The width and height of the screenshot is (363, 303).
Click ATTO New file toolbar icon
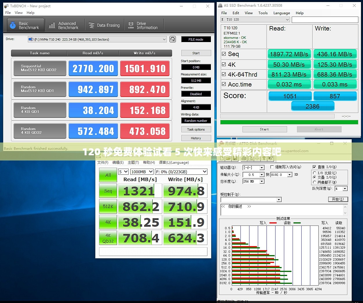point(222,158)
